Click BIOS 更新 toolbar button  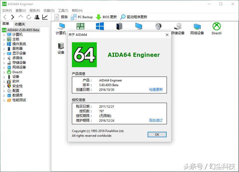click(x=106, y=17)
